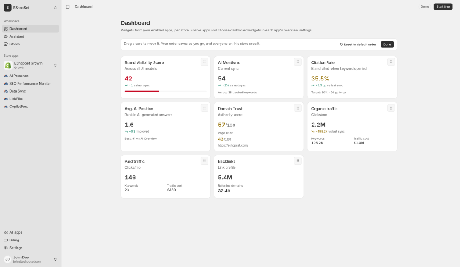Click the Settings gear icon

5,248
